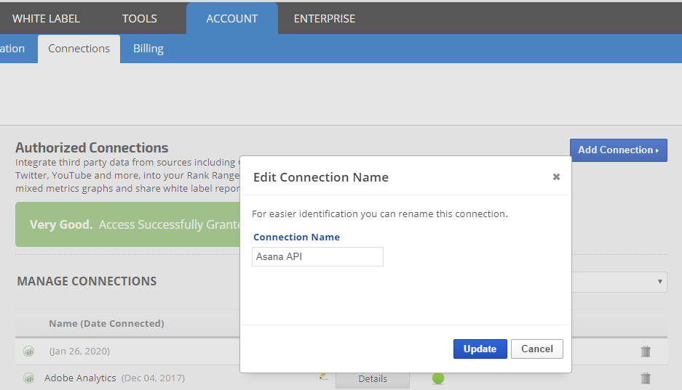682x390 pixels.
Task: Click the Name (Date Connected) column header
Action: [x=106, y=324]
